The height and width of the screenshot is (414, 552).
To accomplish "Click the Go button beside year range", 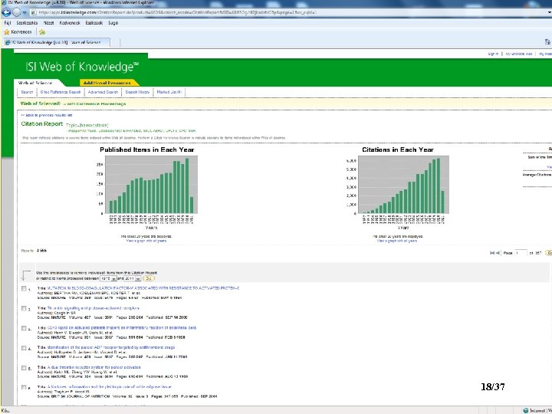I will [149, 278].
